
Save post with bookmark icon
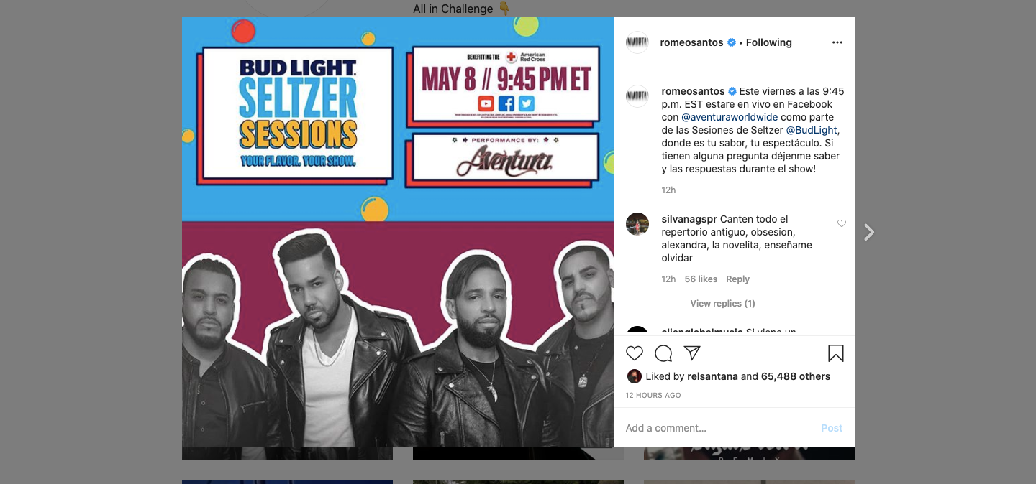[x=835, y=353]
